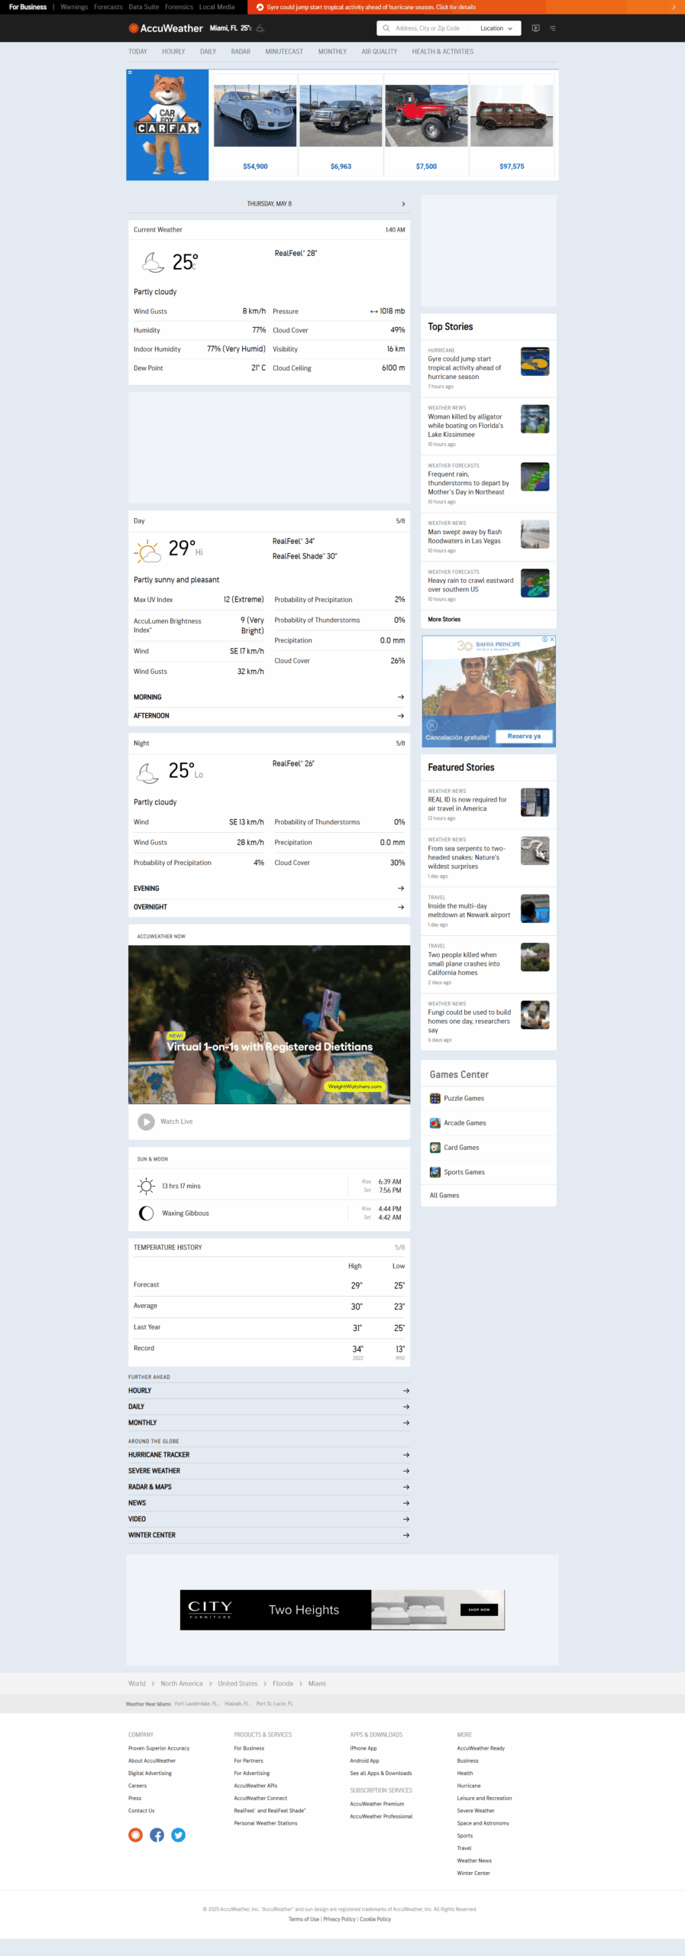Switch to the Radar tab

(x=241, y=52)
